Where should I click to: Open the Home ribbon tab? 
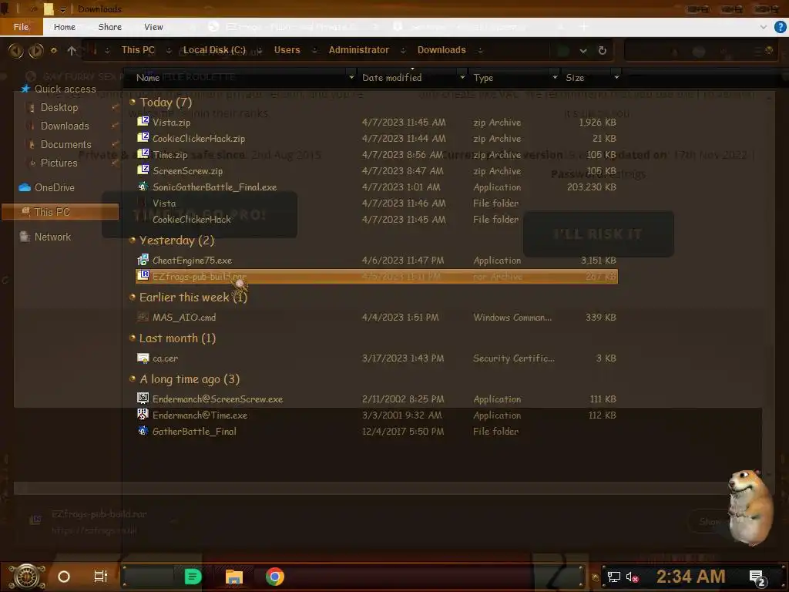[x=65, y=27]
